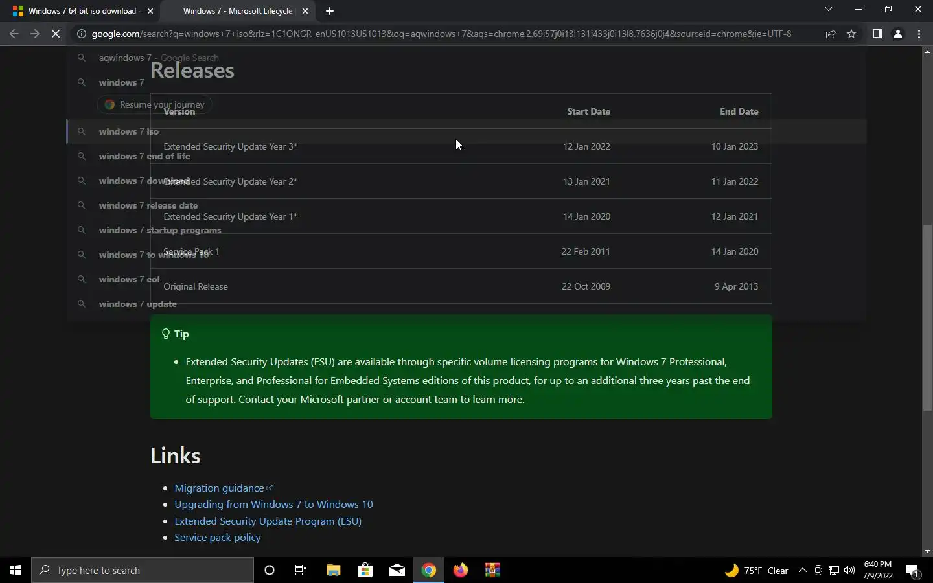Select the 'windows 7' suggestion
The width and height of the screenshot is (933, 583).
466,82
